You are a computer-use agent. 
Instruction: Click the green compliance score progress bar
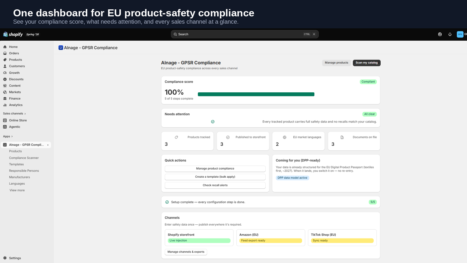(256, 94)
